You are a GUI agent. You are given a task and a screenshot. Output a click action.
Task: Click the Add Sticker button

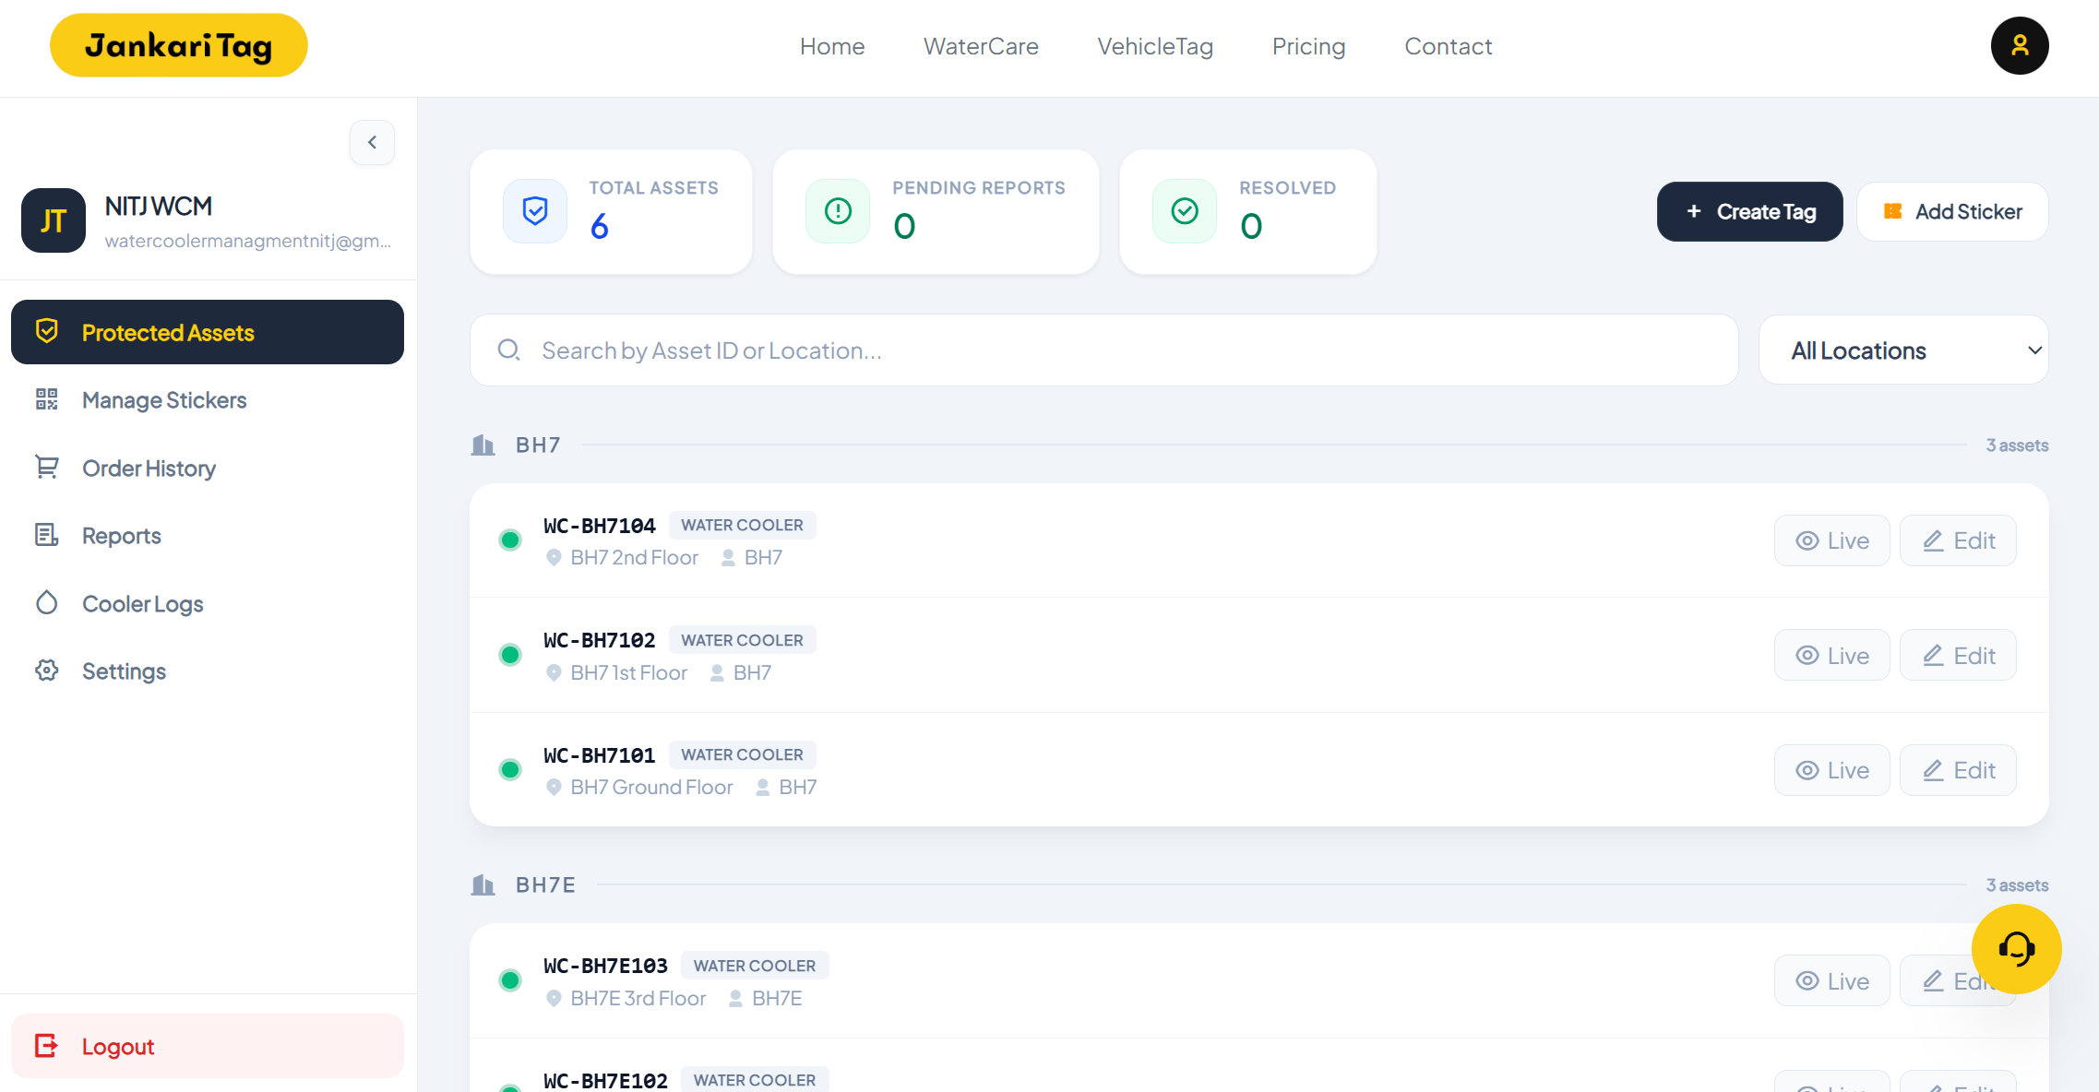(1952, 211)
